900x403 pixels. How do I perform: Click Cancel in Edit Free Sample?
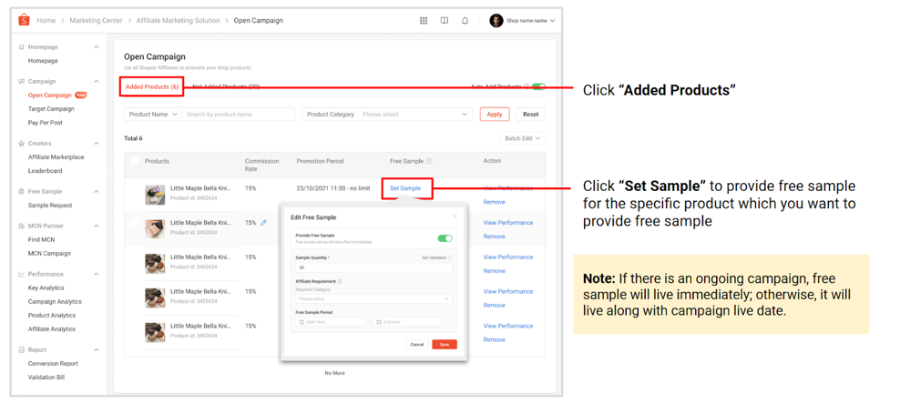[x=417, y=345]
